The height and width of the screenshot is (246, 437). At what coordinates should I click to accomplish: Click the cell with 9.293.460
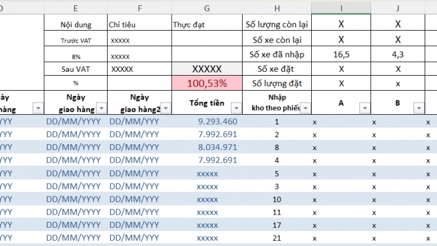pyautogui.click(x=207, y=121)
